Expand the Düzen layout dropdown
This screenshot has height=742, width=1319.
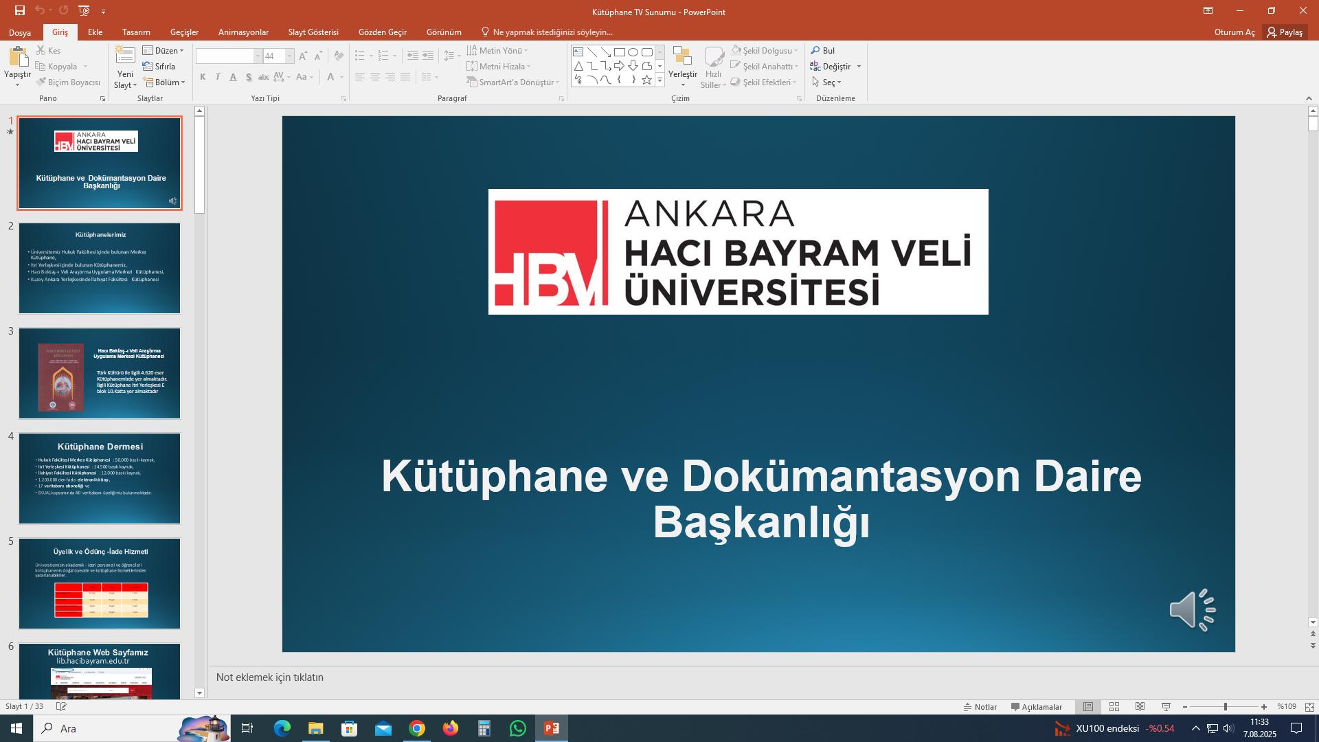click(164, 50)
